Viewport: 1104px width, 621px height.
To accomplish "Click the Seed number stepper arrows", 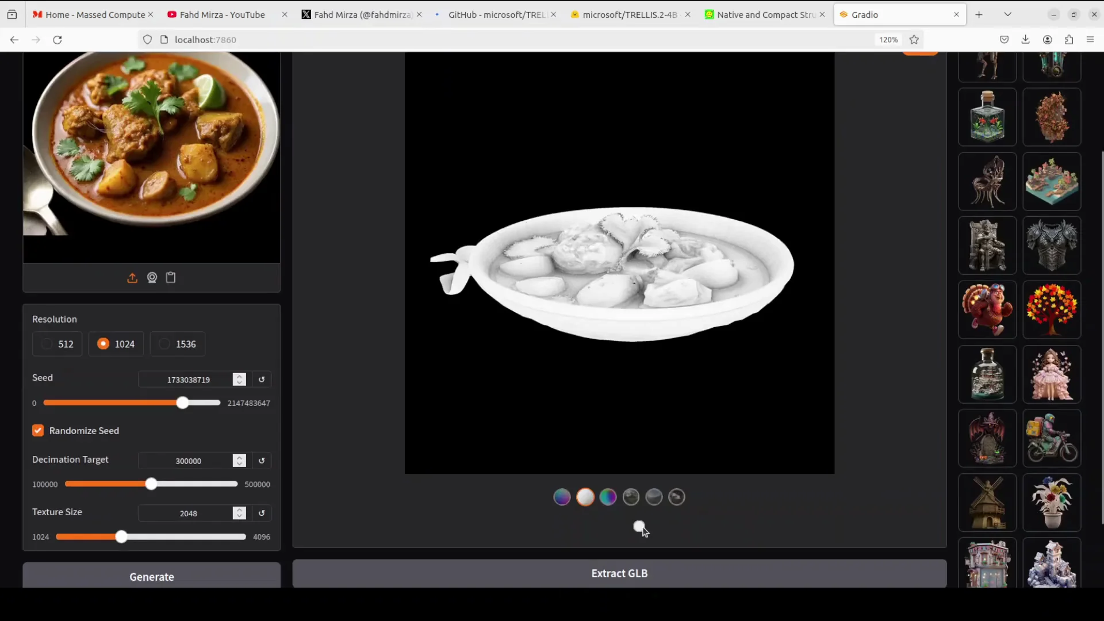I will pos(239,379).
